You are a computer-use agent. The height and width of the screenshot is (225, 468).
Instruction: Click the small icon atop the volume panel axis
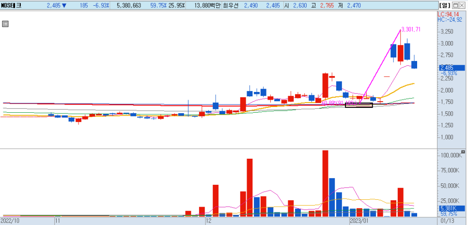pyautogui.click(x=463, y=151)
